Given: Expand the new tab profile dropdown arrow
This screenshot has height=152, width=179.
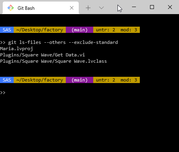Looking at the screenshot, I should point(101,8).
